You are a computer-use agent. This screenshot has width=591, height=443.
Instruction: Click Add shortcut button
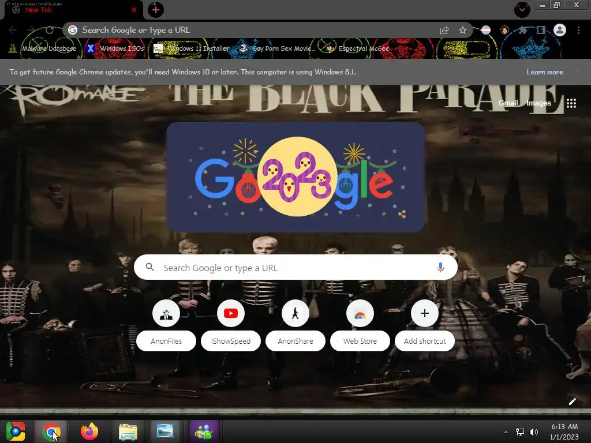point(425,325)
